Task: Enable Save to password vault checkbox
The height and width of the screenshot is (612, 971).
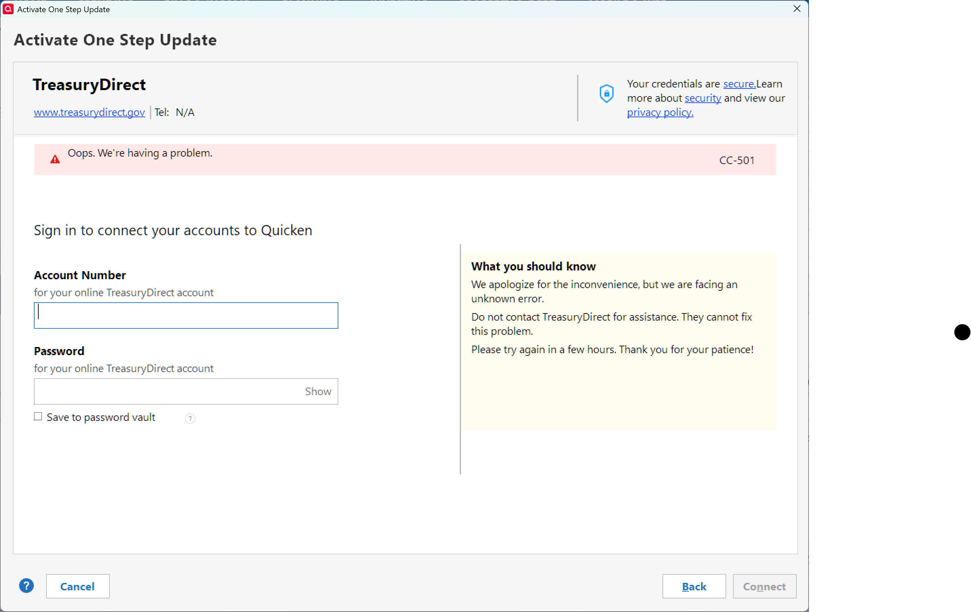Action: tap(38, 416)
